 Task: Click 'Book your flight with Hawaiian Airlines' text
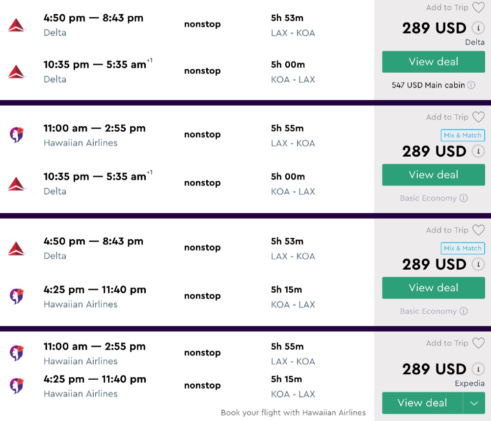[293, 413]
